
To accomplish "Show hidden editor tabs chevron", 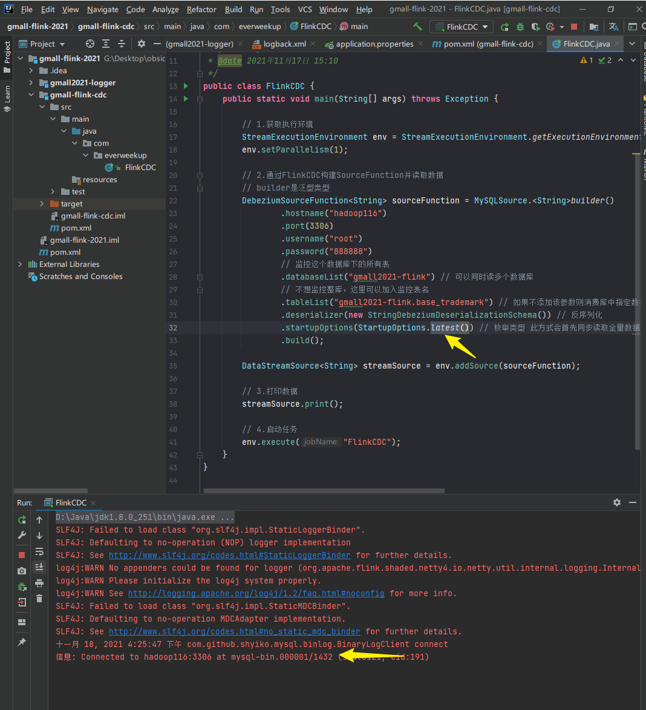I will pyautogui.click(x=633, y=44).
